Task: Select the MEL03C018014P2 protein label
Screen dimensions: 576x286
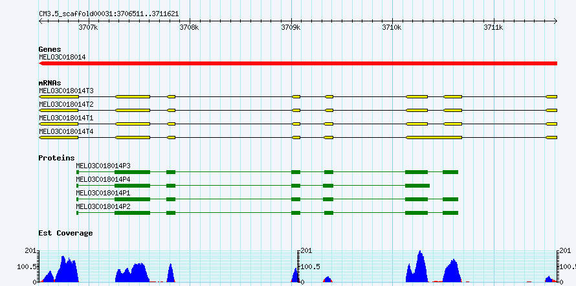Action: [x=103, y=206]
